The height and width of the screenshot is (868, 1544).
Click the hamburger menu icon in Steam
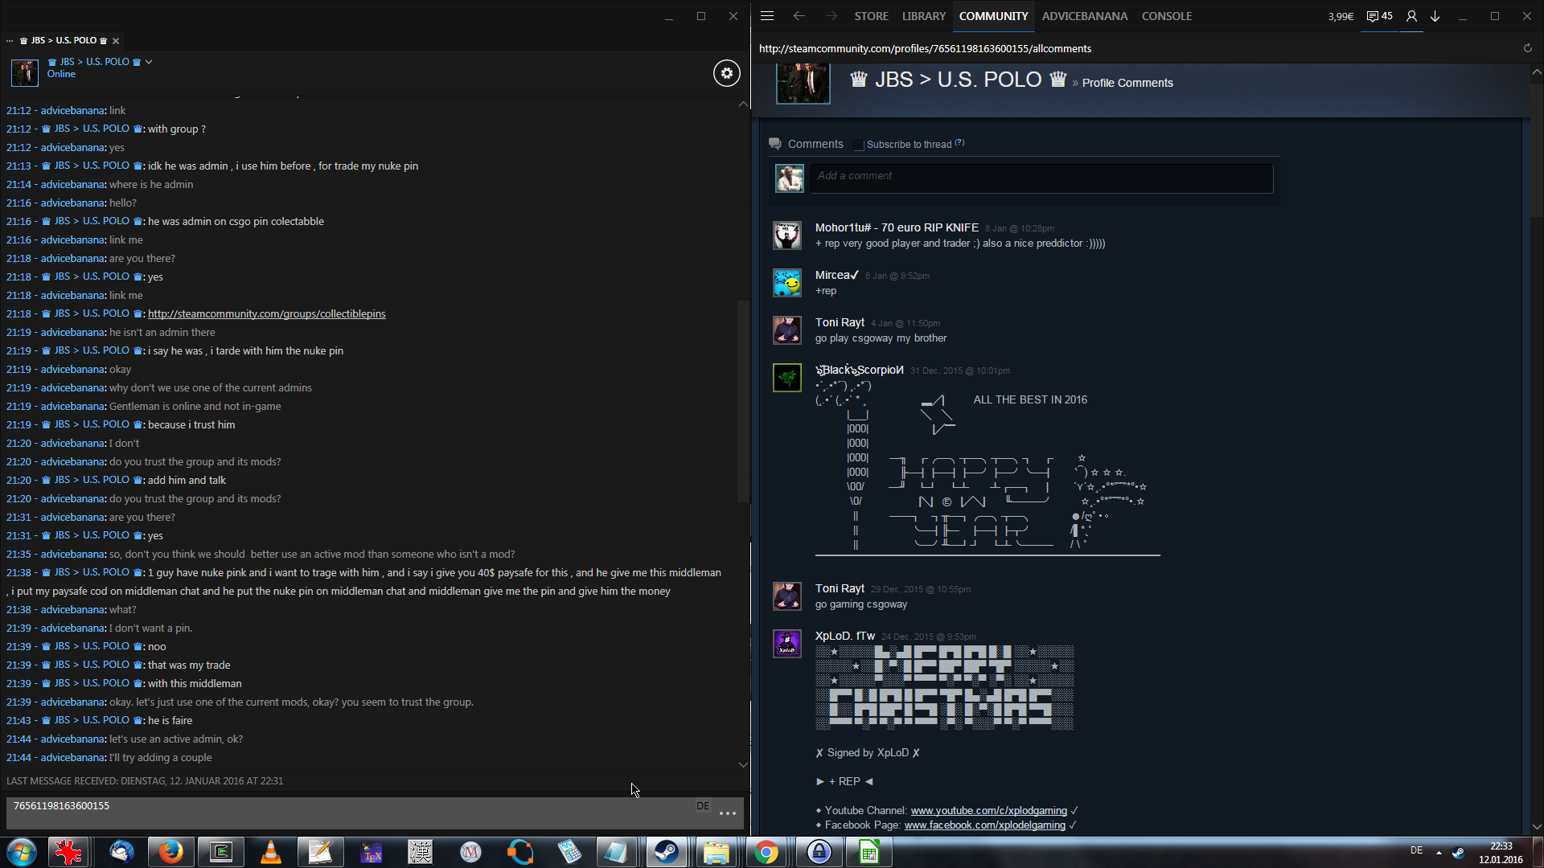pyautogui.click(x=767, y=16)
